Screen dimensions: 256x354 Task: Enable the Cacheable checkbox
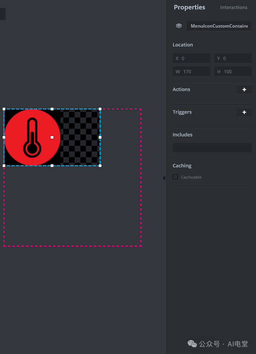175,177
